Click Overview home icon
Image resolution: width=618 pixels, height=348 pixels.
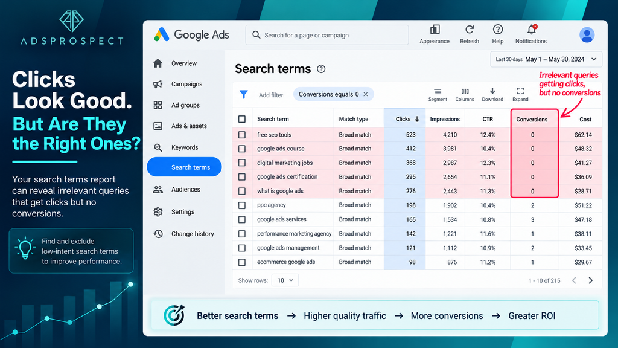(x=158, y=63)
